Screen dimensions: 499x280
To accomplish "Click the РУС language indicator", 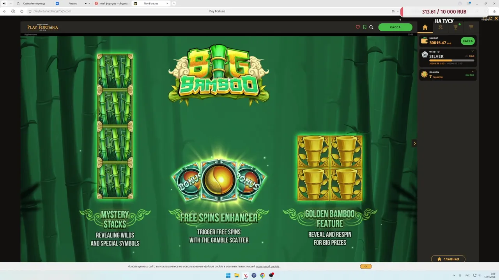I will [x=467, y=275].
